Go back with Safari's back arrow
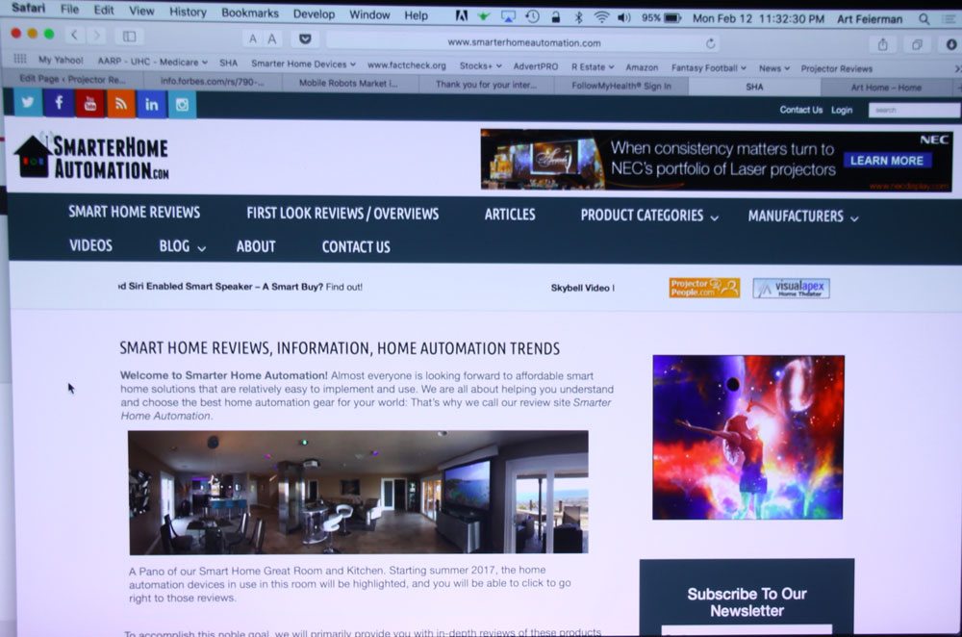The width and height of the screenshot is (962, 637). tap(74, 36)
